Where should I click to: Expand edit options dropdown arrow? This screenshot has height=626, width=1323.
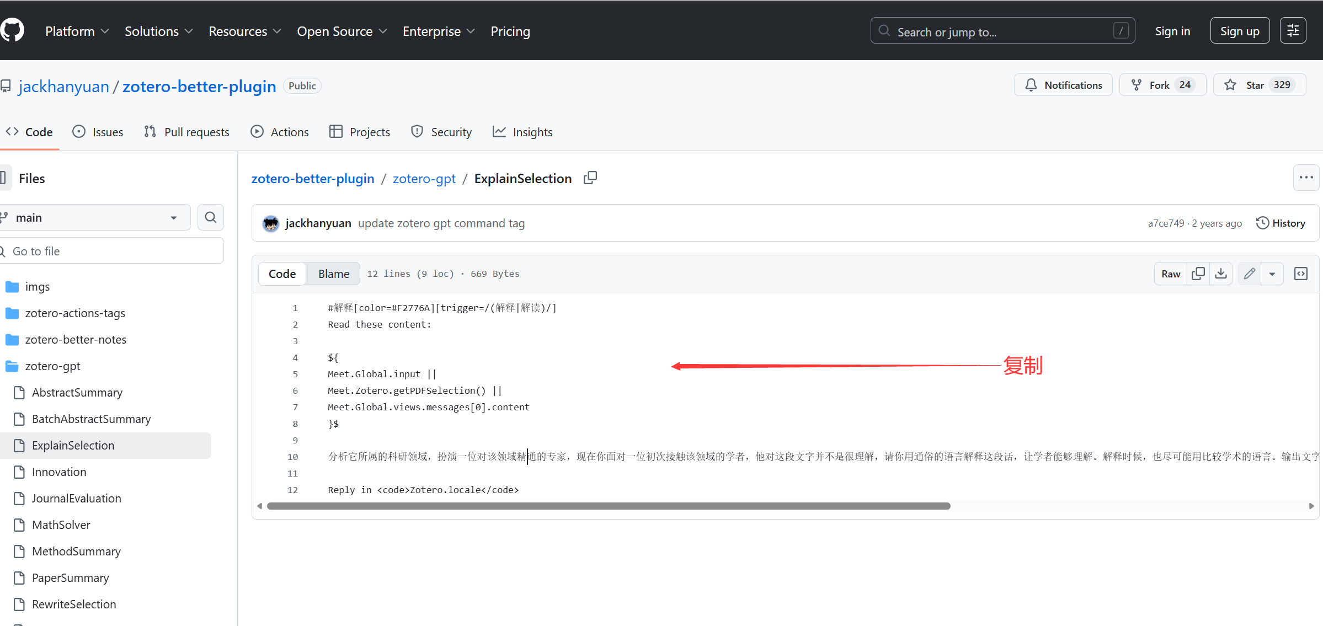(1272, 274)
